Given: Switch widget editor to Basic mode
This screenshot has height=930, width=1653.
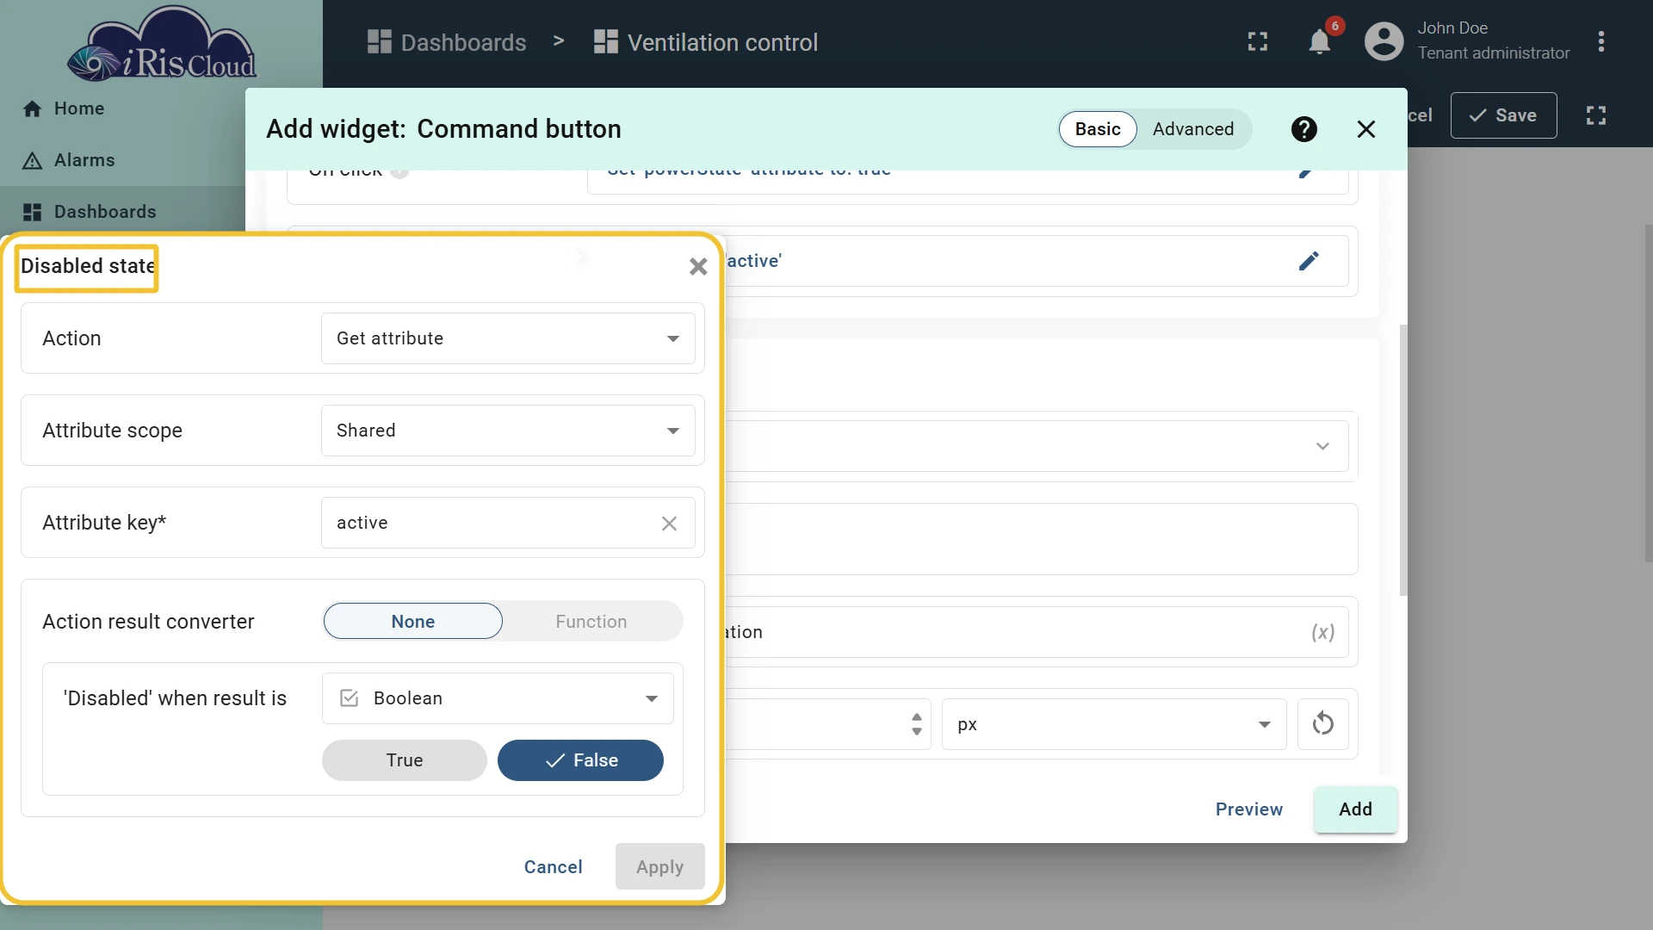Looking at the screenshot, I should pyautogui.click(x=1098, y=129).
